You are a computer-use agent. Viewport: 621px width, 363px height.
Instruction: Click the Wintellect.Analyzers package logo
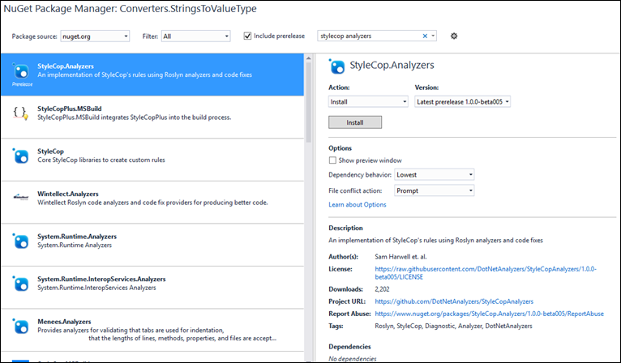coord(22,197)
